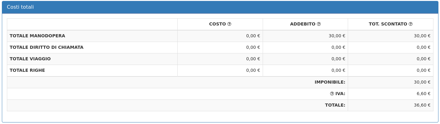The height and width of the screenshot is (124, 440).
Task: Click the question mark icon before IVA
Action: (x=332, y=94)
